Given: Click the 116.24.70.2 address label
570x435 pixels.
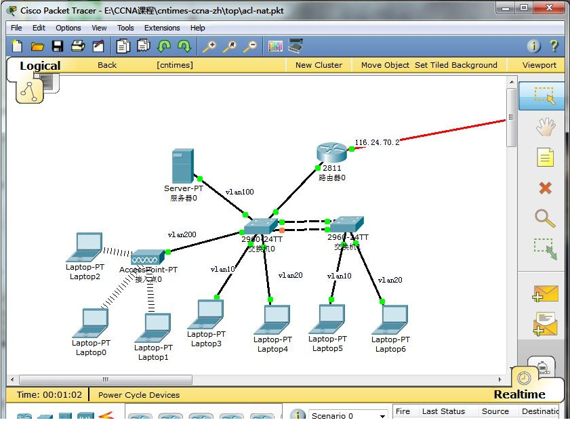Looking at the screenshot, I should (x=377, y=142).
